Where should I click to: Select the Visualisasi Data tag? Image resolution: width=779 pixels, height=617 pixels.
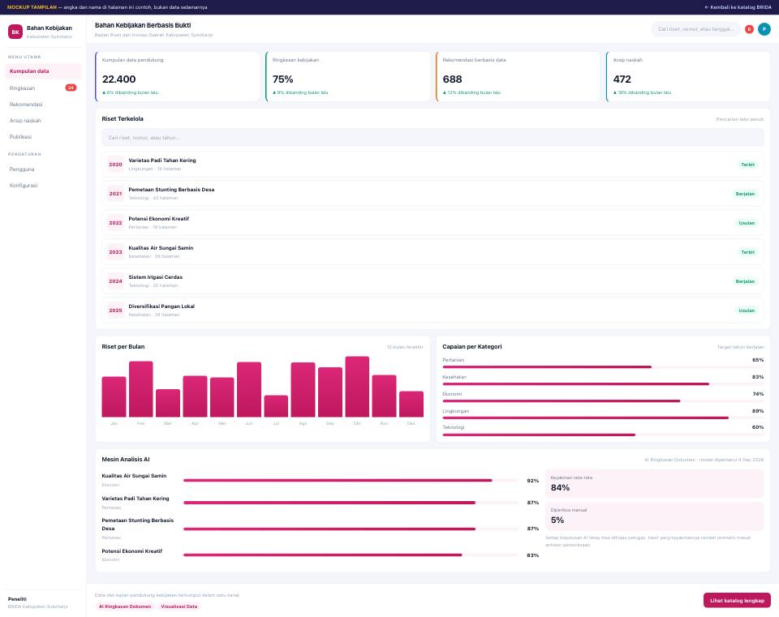[x=179, y=606]
